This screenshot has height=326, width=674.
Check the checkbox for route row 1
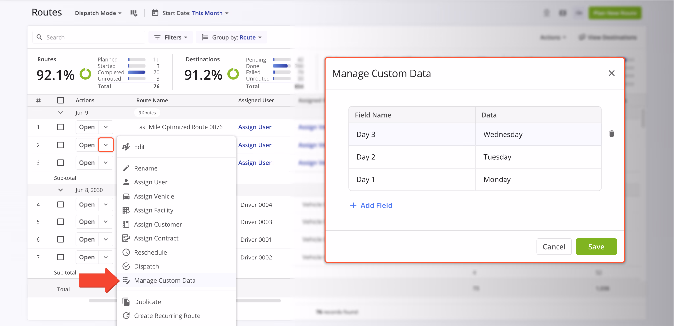pyautogui.click(x=61, y=127)
